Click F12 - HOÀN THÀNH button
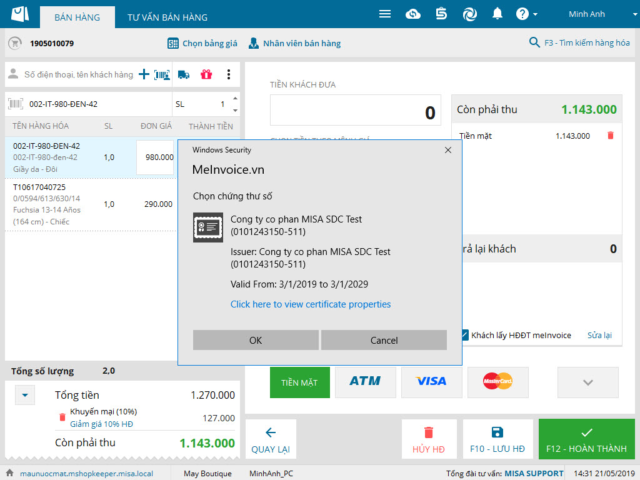The width and height of the screenshot is (640, 480). coord(586,439)
